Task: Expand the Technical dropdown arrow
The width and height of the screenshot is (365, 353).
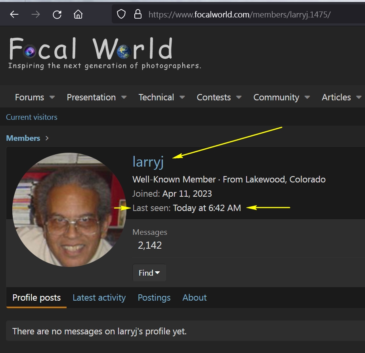Action: pyautogui.click(x=182, y=97)
